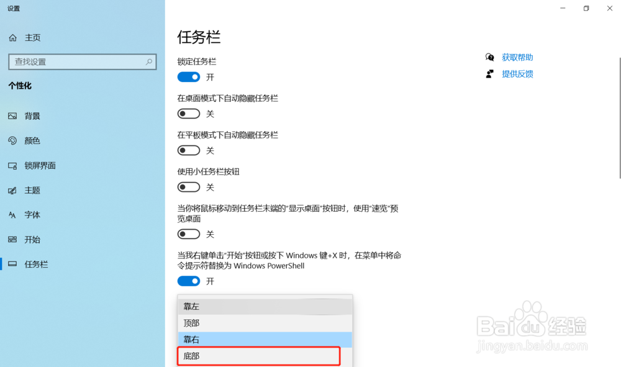Screen dimensions: 621x367
Task: Open the 任务栏 settings page
Action: [37, 264]
